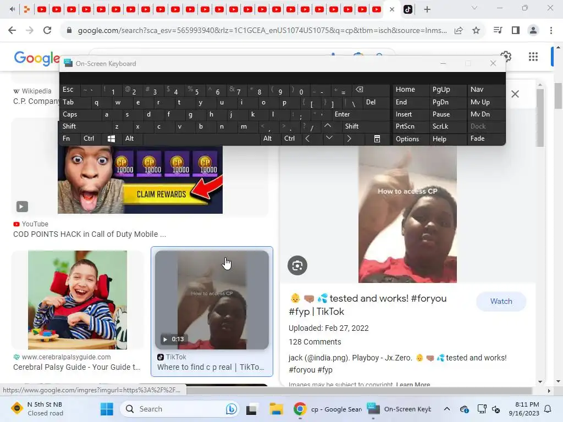Open File Explorer from taskbar
Screen dimensions: 563x422
277,409
